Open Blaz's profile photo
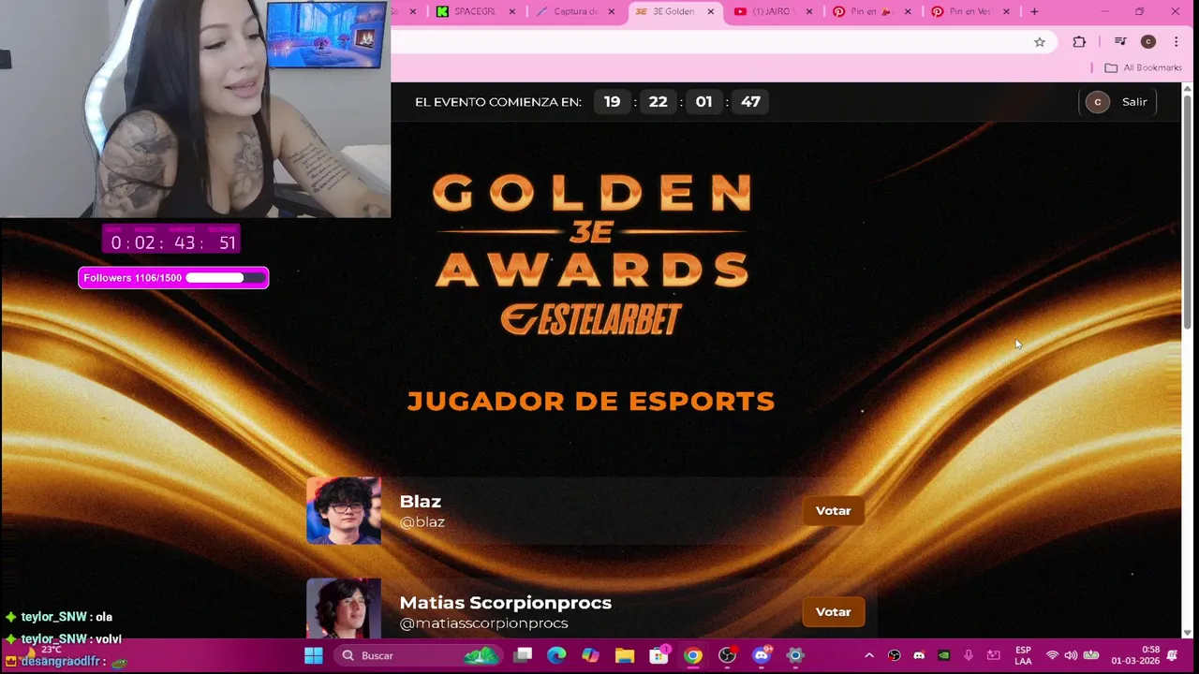Image resolution: width=1199 pixels, height=674 pixels. [344, 510]
